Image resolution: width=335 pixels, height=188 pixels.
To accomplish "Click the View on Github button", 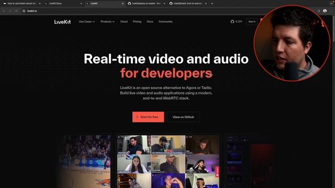I will 183,117.
